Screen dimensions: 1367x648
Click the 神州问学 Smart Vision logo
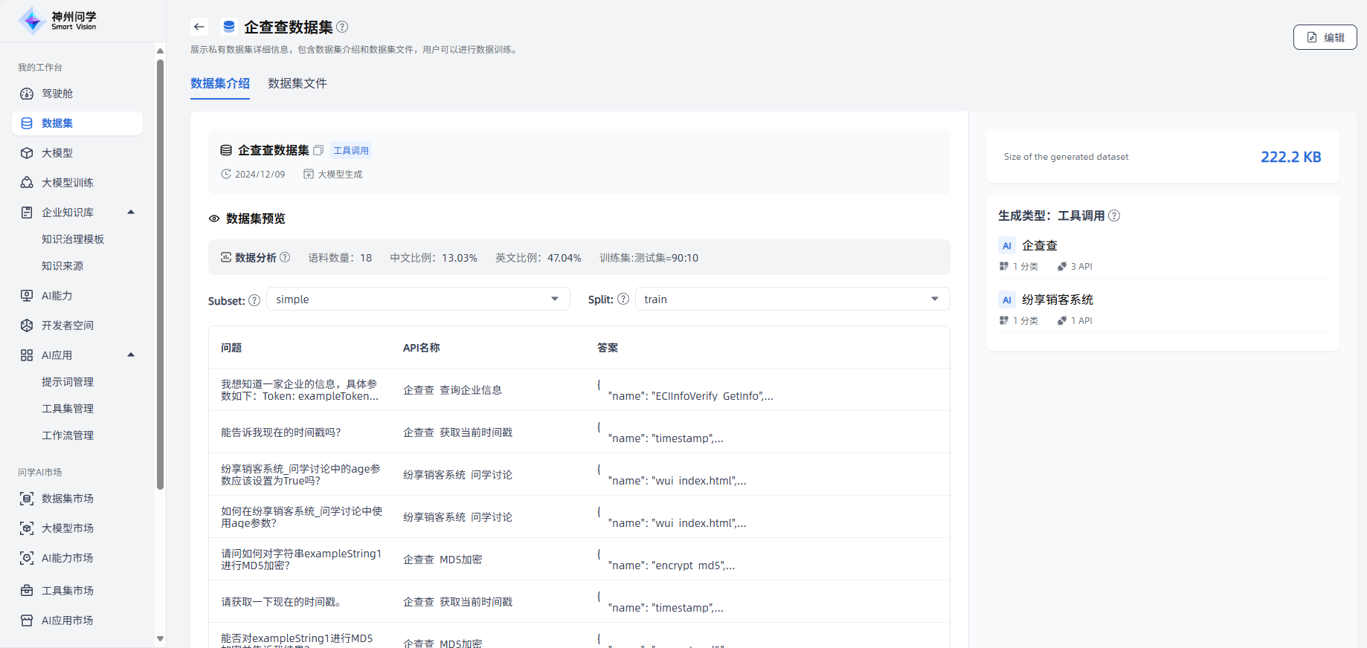pos(58,21)
